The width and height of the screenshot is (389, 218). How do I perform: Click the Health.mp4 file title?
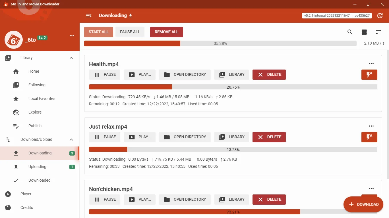(104, 64)
